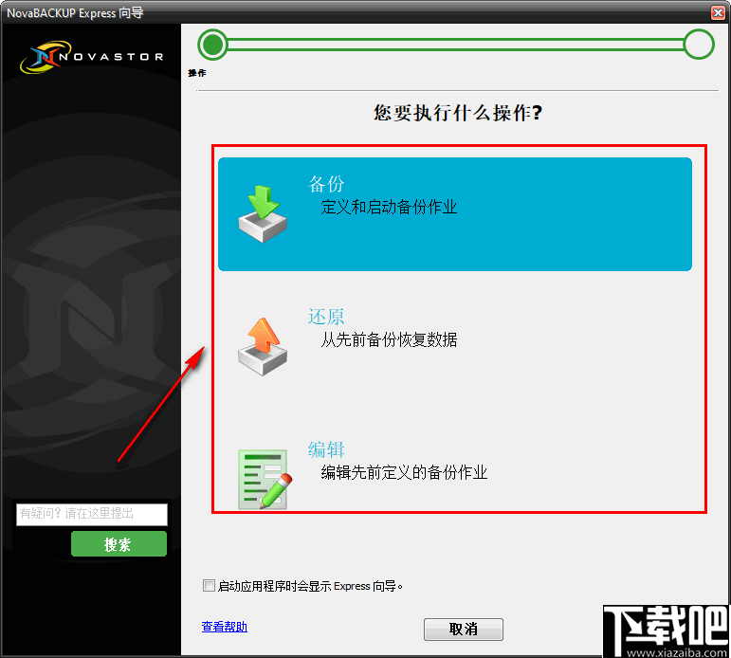The width and height of the screenshot is (731, 658).
Task: Click the Edit job list icon with pencil
Action: tap(265, 479)
